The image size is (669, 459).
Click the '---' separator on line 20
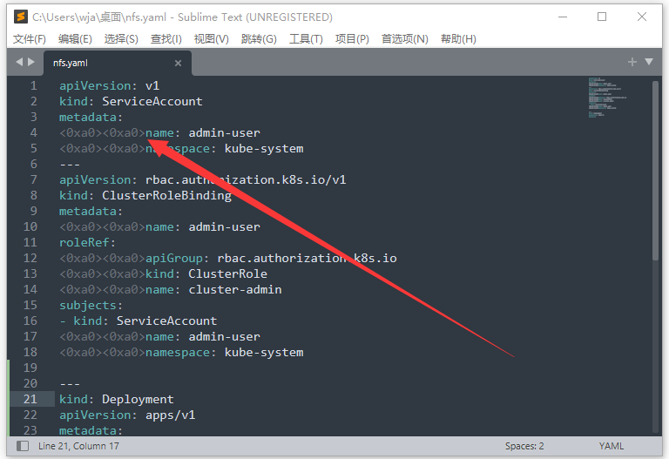[x=70, y=384]
